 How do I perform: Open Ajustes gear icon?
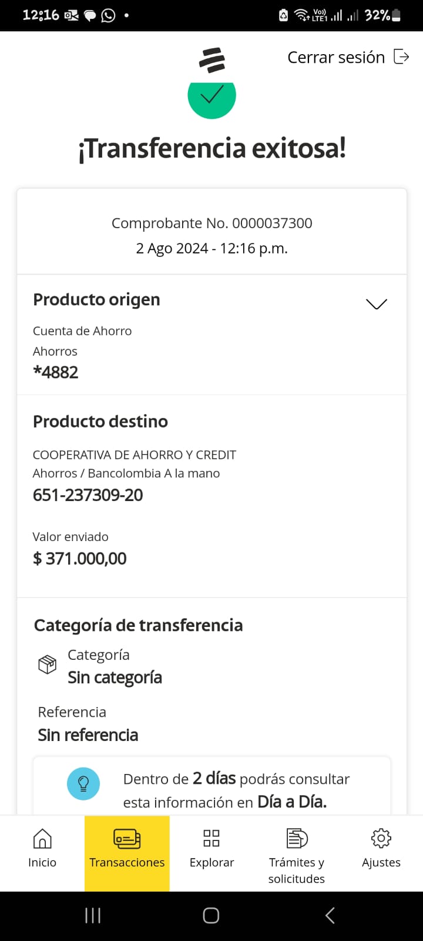click(381, 839)
